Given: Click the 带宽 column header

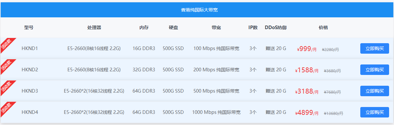Looking at the screenshot, I should [x=216, y=27].
